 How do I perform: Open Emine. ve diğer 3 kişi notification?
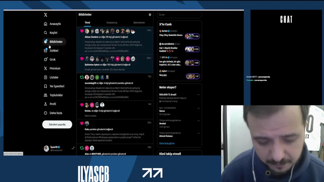point(115,110)
